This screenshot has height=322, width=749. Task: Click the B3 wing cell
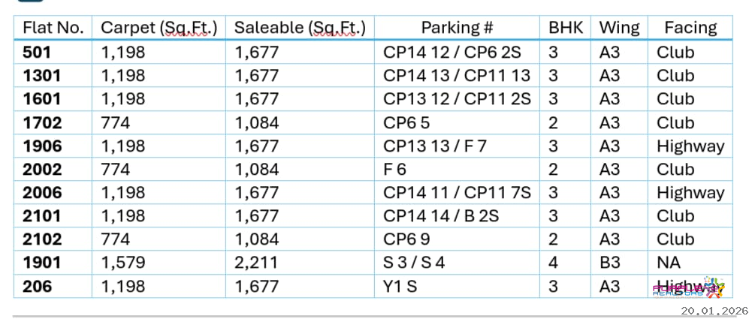coord(609,263)
